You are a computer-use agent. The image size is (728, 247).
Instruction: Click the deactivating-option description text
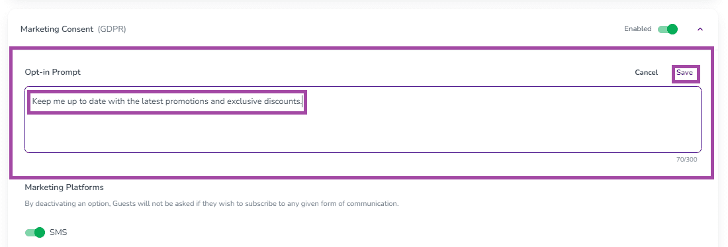(x=212, y=203)
